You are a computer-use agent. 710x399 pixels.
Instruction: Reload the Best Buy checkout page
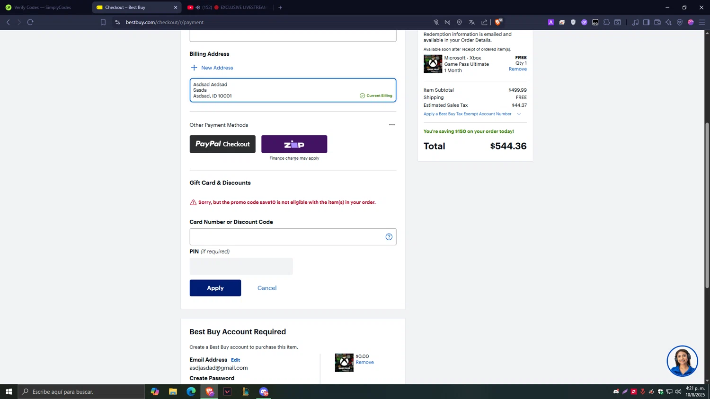click(30, 22)
